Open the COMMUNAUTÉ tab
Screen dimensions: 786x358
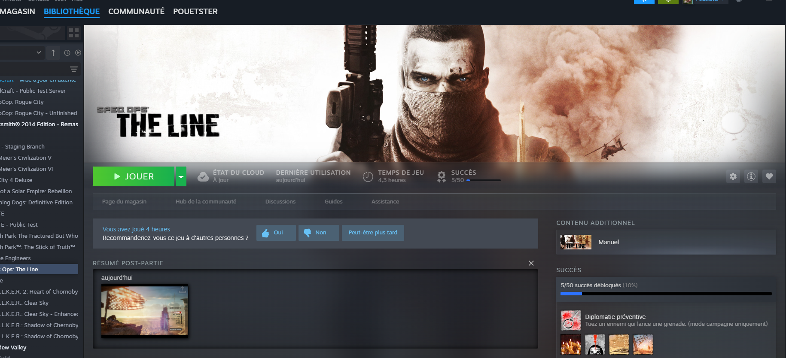coord(136,12)
